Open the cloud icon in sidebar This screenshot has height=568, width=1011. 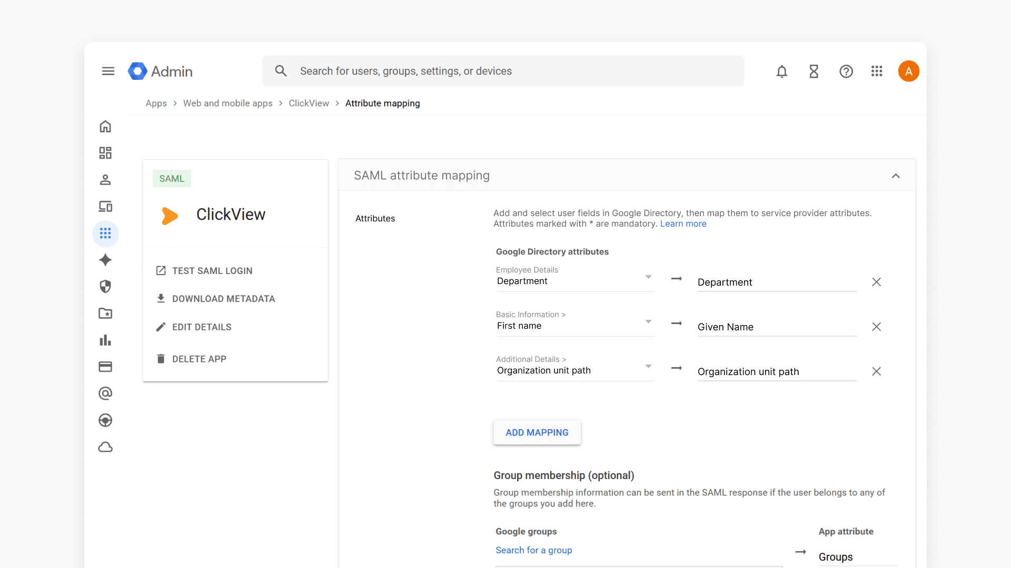click(x=105, y=447)
